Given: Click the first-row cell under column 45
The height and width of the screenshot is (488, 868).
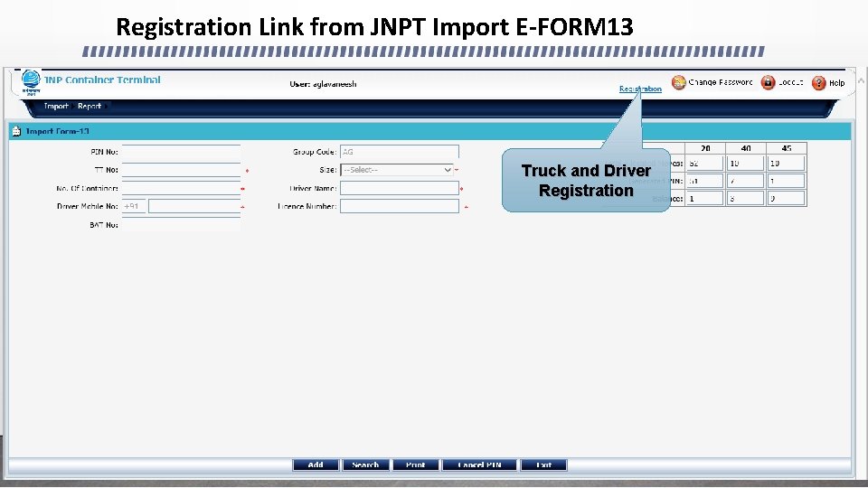Looking at the screenshot, I should tap(787, 164).
